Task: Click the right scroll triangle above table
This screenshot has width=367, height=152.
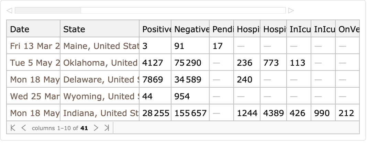Action: (x=291, y=11)
